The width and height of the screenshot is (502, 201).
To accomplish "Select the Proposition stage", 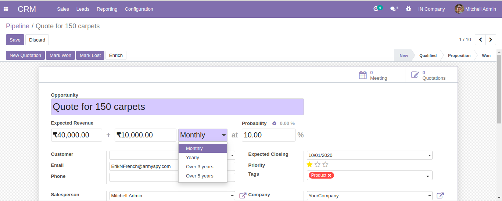I will [459, 55].
